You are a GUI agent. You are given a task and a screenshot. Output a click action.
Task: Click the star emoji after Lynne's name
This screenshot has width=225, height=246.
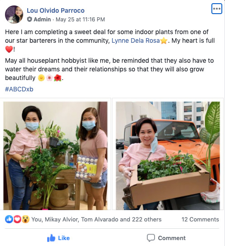[164, 40]
